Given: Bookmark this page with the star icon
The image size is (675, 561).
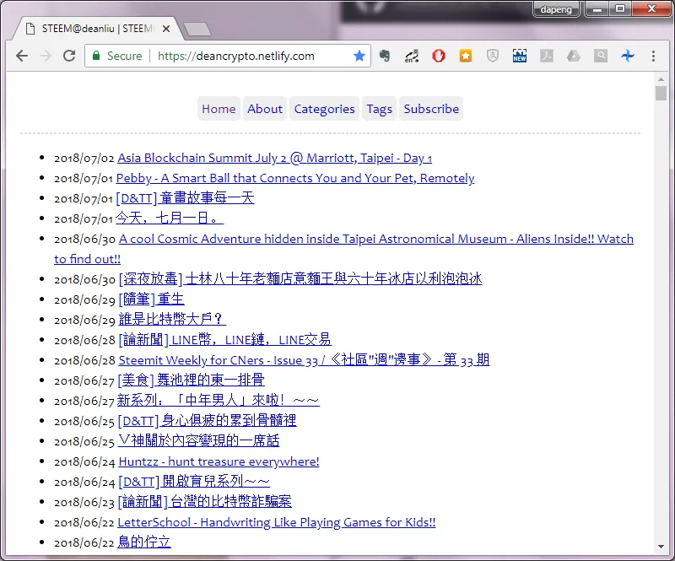Looking at the screenshot, I should pyautogui.click(x=359, y=56).
